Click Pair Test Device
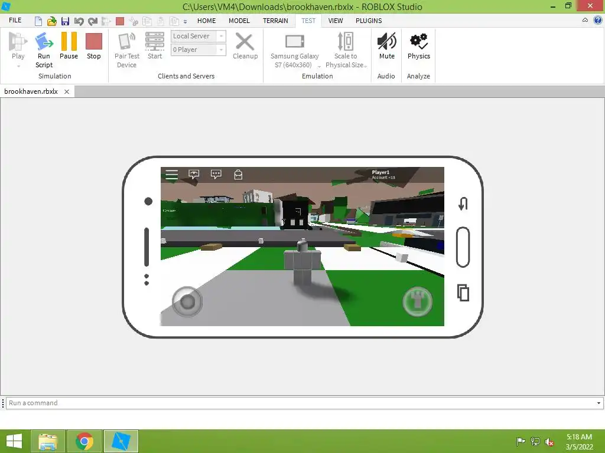Screen dimensions: 605x453 point(126,50)
